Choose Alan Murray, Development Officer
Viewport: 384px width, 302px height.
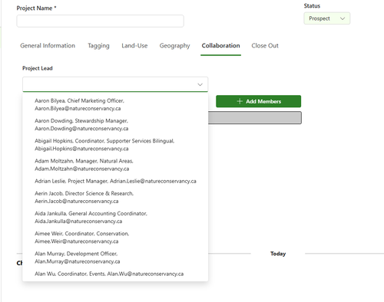(115, 258)
